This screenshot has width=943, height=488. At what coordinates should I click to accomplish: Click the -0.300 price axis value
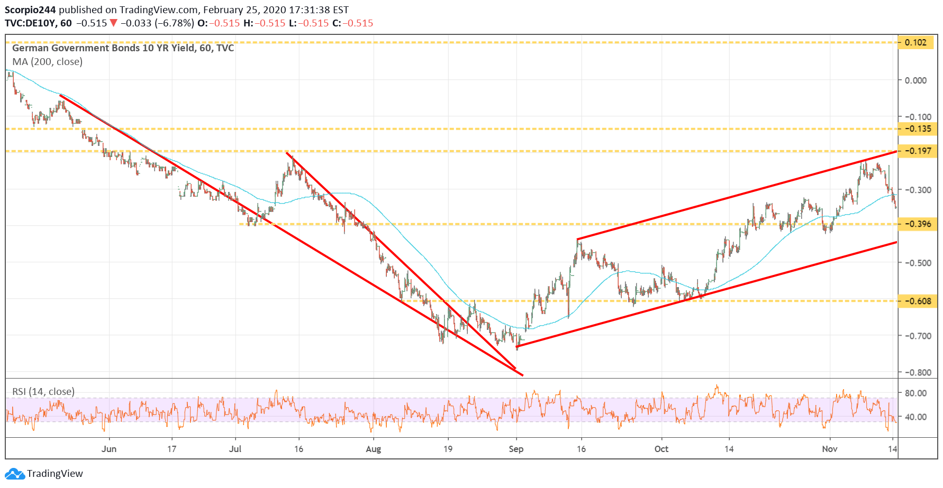point(918,190)
